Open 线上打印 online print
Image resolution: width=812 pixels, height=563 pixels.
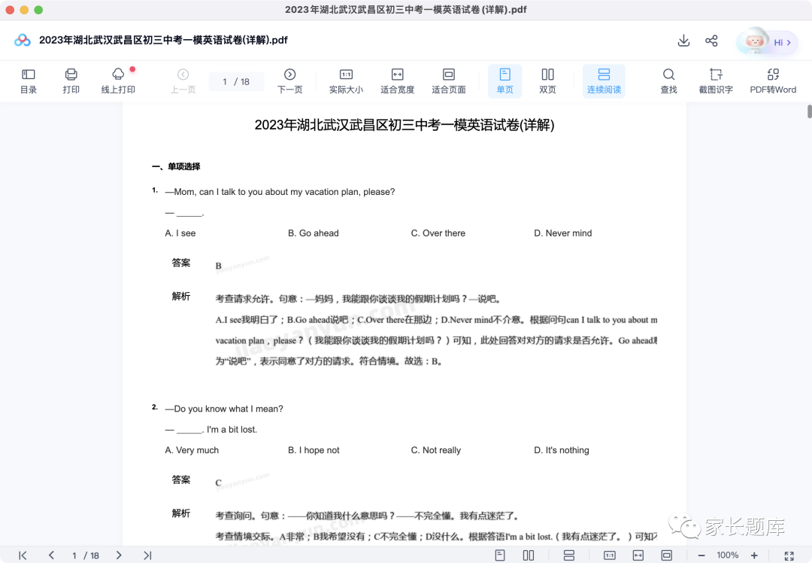[118, 81]
